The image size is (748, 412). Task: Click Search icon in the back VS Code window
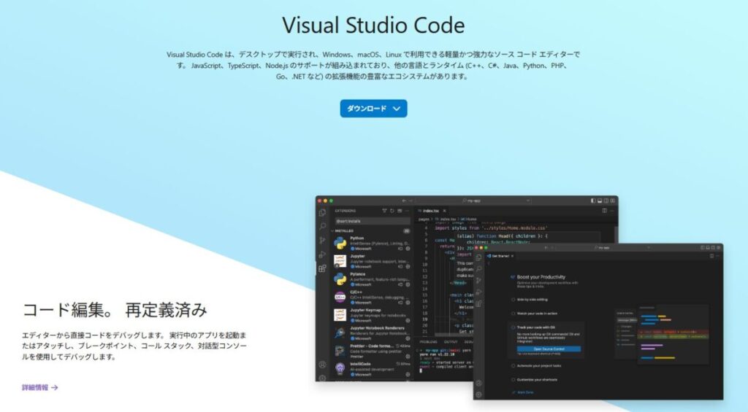tap(322, 226)
